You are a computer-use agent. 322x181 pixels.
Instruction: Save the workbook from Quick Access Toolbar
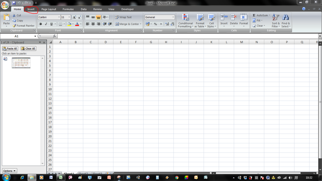point(14,3)
